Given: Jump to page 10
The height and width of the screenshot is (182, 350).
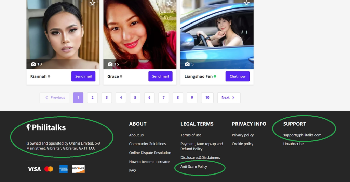Looking at the screenshot, I should (x=207, y=98).
